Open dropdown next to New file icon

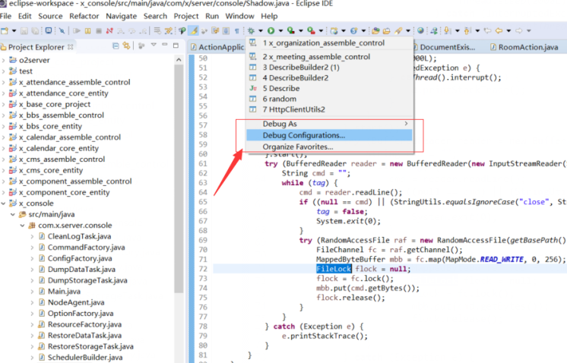14,31
